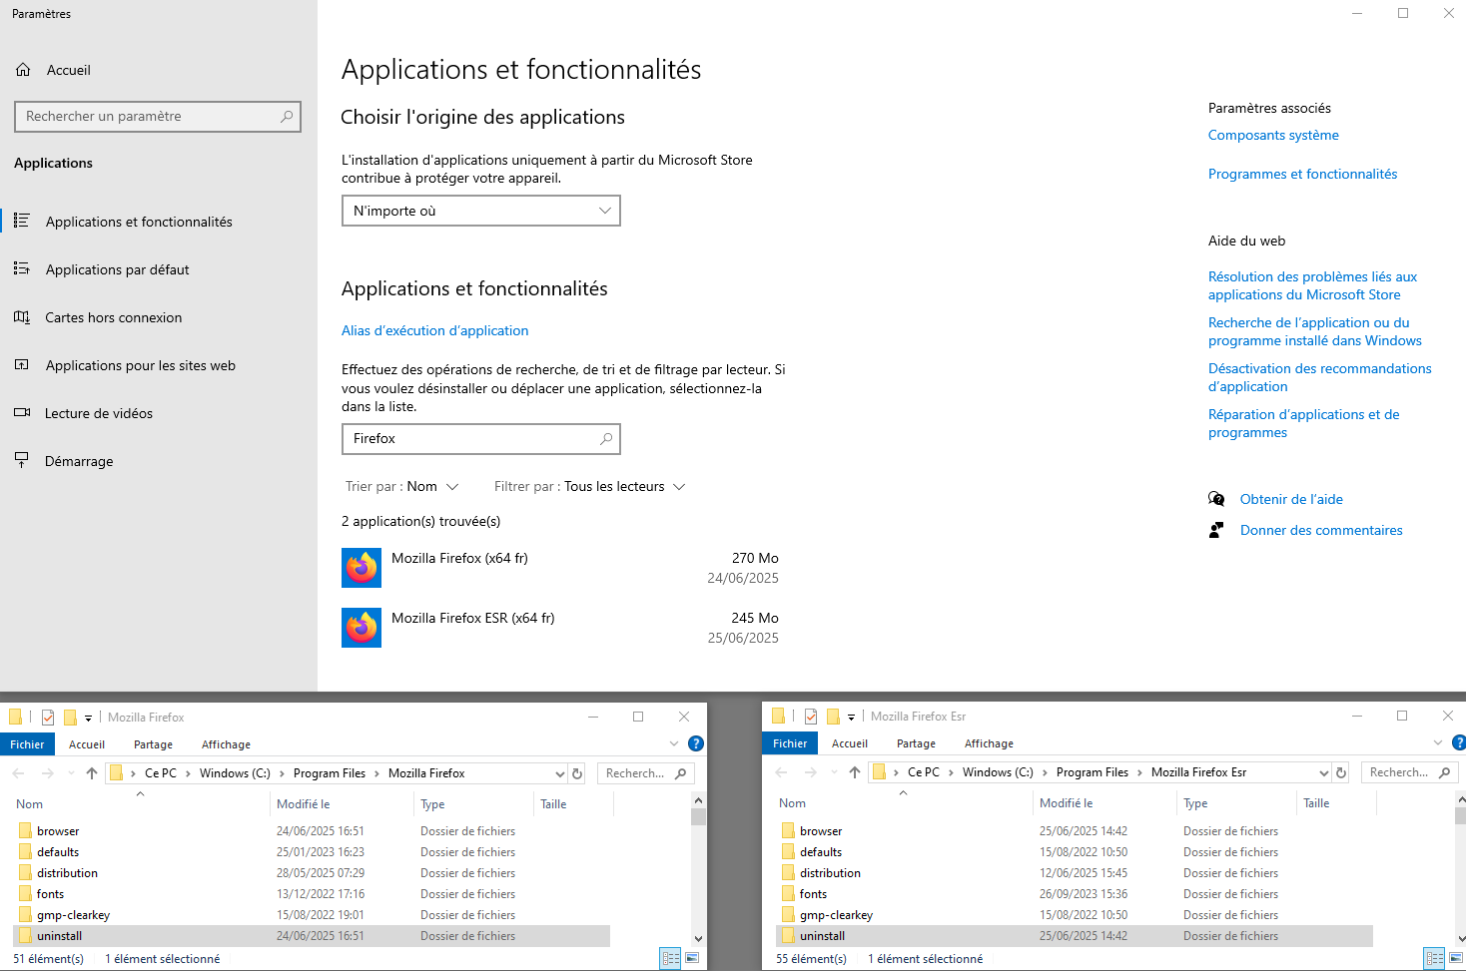
Task: Click Program Files breadcrumb in Mozilla Firefox window
Action: (x=330, y=773)
